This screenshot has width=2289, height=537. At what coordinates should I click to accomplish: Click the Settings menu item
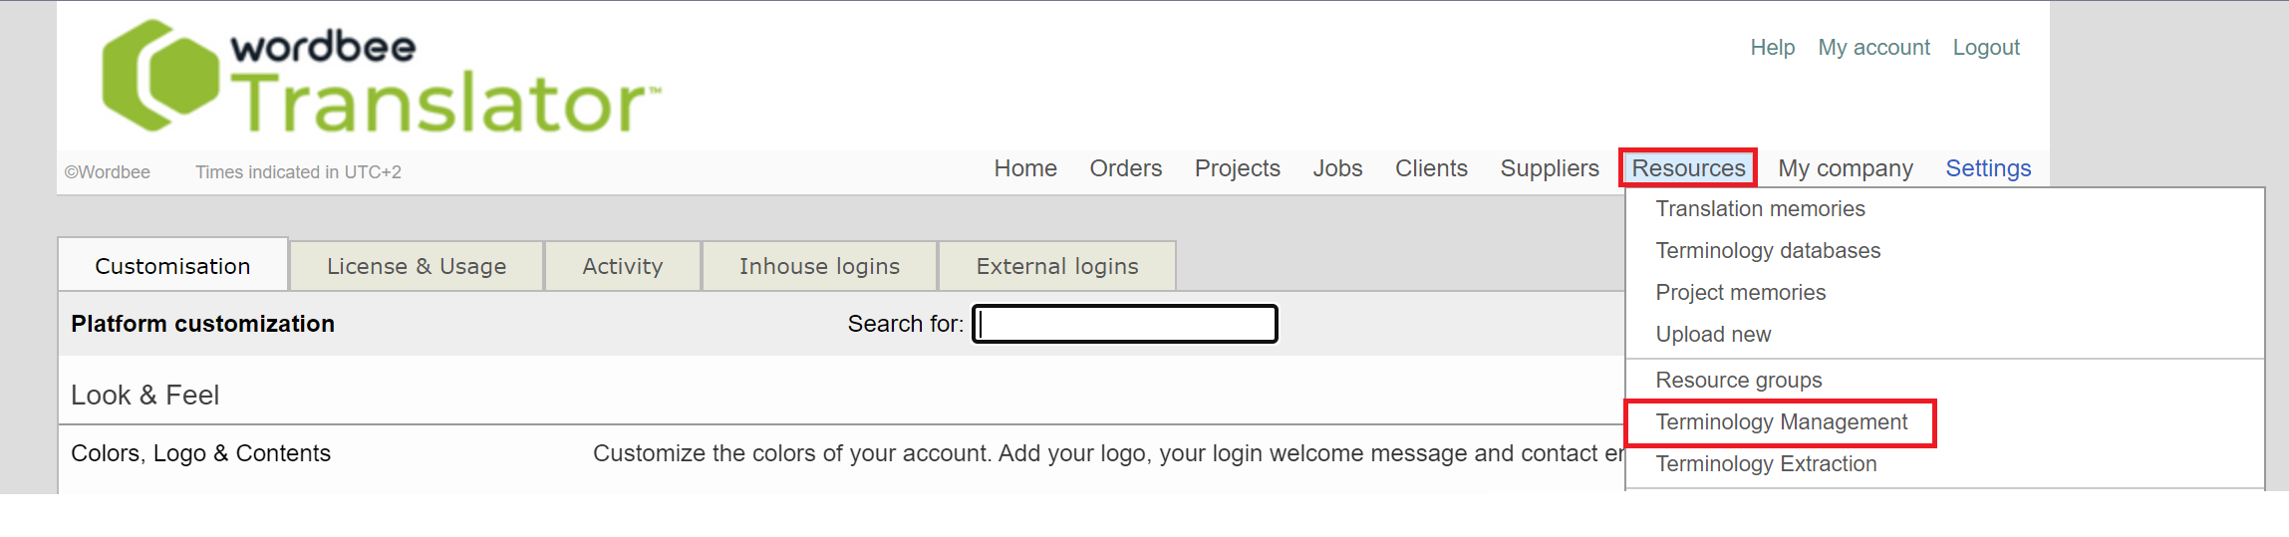click(1987, 168)
